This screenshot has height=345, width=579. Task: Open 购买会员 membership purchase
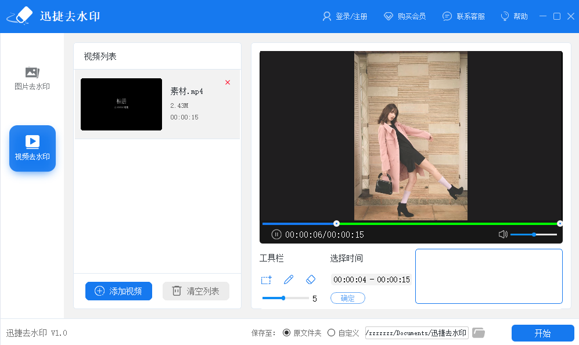tap(405, 16)
